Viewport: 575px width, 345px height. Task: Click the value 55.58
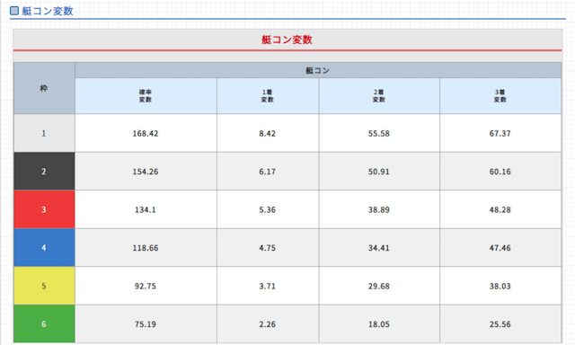[x=379, y=134]
